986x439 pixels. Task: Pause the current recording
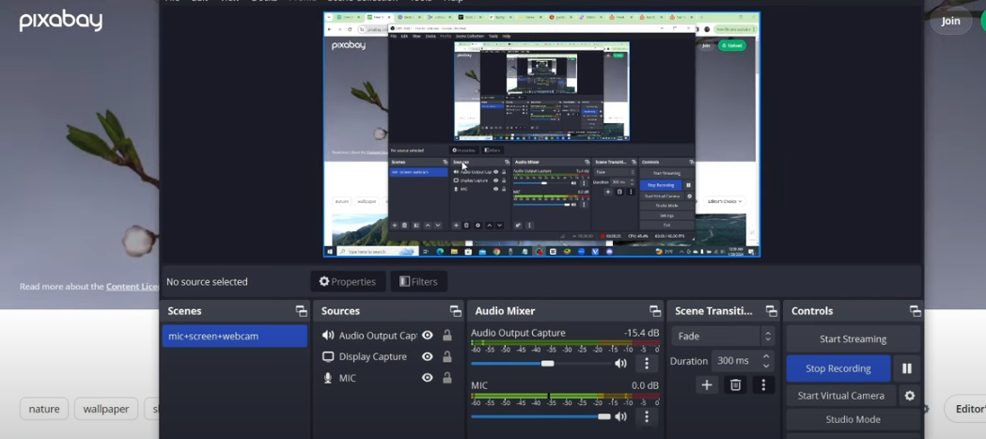(907, 368)
